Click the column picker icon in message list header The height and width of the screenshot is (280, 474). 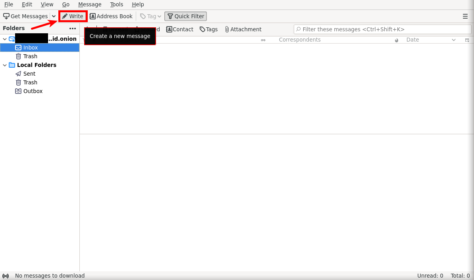click(467, 40)
